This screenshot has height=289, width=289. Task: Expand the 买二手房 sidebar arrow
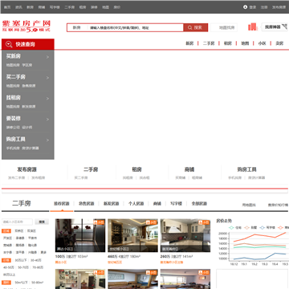pyautogui.click(x=47, y=78)
